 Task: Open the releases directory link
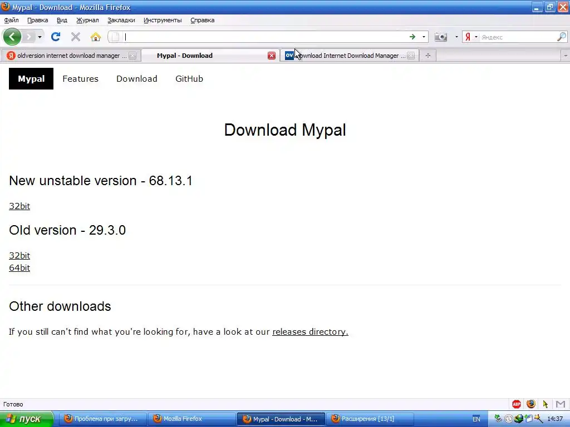click(x=310, y=331)
